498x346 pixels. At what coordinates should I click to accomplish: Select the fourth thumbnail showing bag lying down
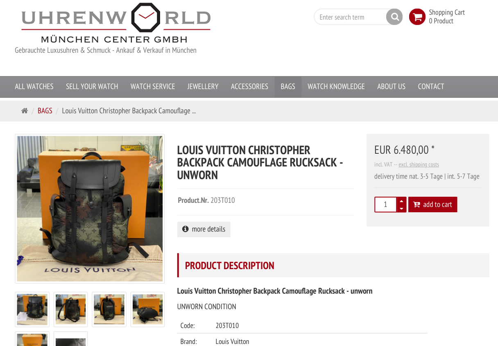(147, 309)
